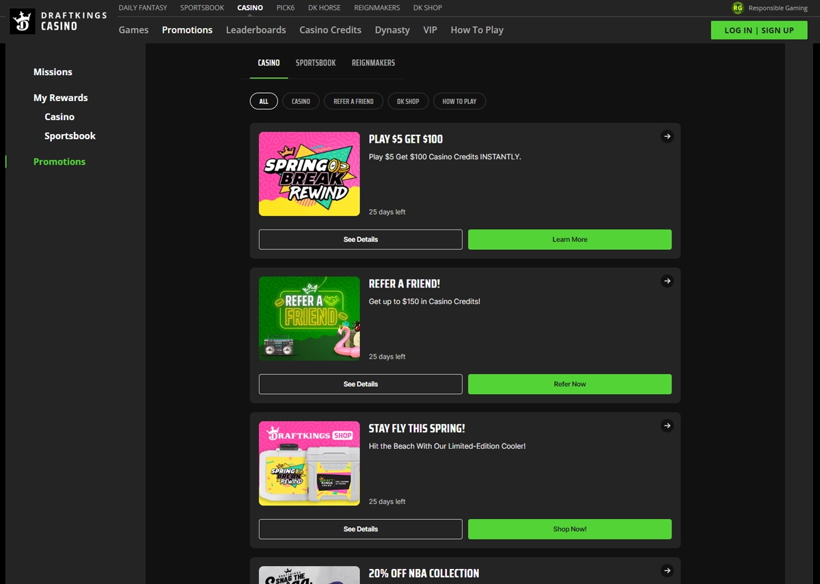Open Reignmakers in the top product bar
820x584 pixels.
tap(377, 8)
